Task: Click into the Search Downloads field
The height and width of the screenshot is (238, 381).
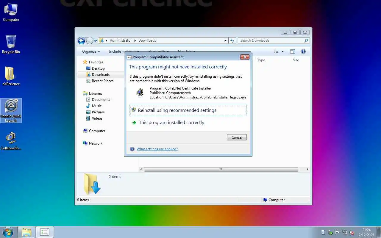Action: [x=271, y=40]
